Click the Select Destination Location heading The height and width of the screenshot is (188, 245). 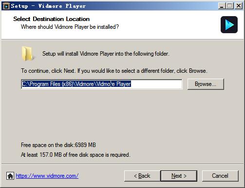[x=51, y=19]
